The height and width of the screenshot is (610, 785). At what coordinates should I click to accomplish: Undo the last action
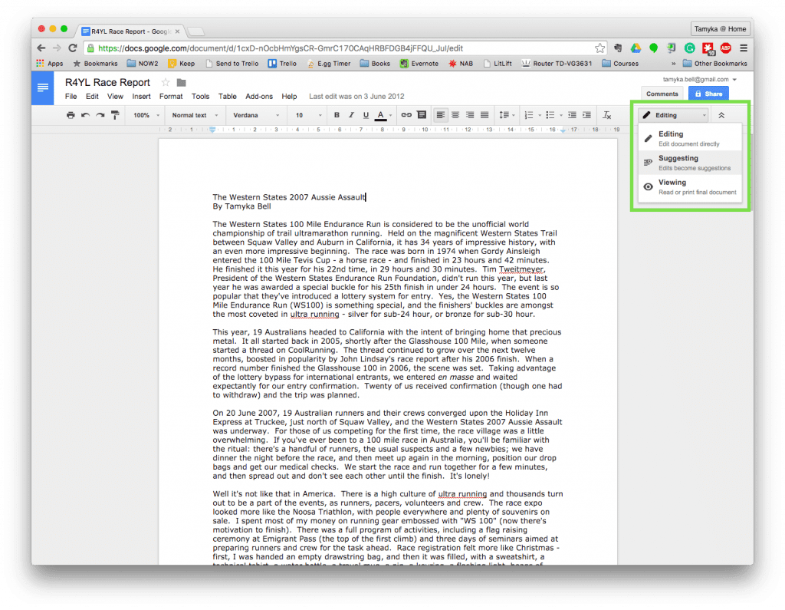pos(86,115)
